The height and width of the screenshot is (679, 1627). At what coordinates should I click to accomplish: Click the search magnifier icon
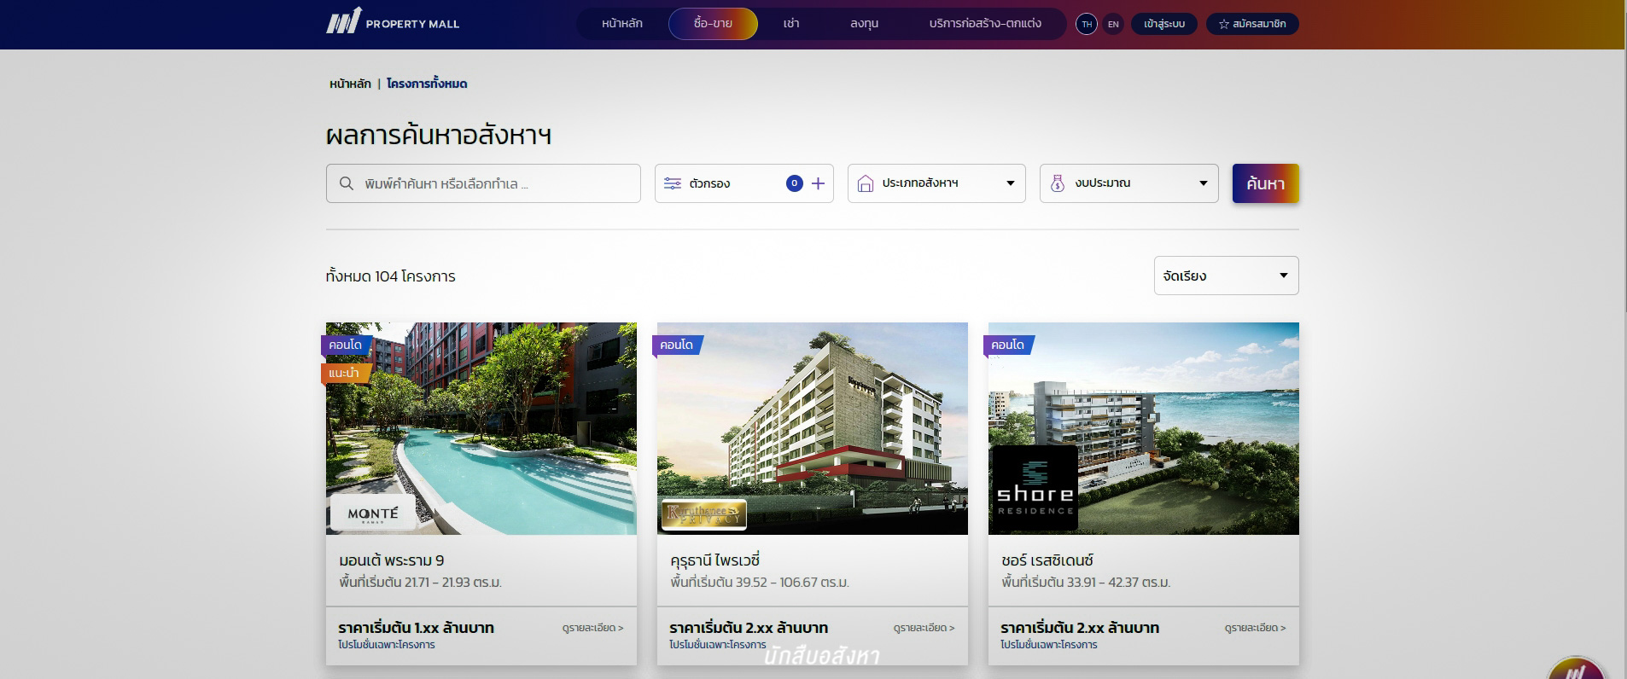pyautogui.click(x=347, y=183)
